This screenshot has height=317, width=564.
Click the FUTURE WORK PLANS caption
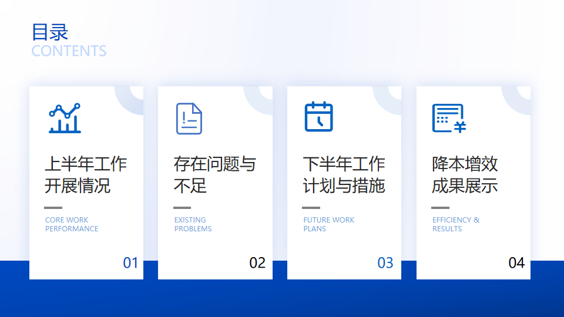pyautogui.click(x=329, y=224)
